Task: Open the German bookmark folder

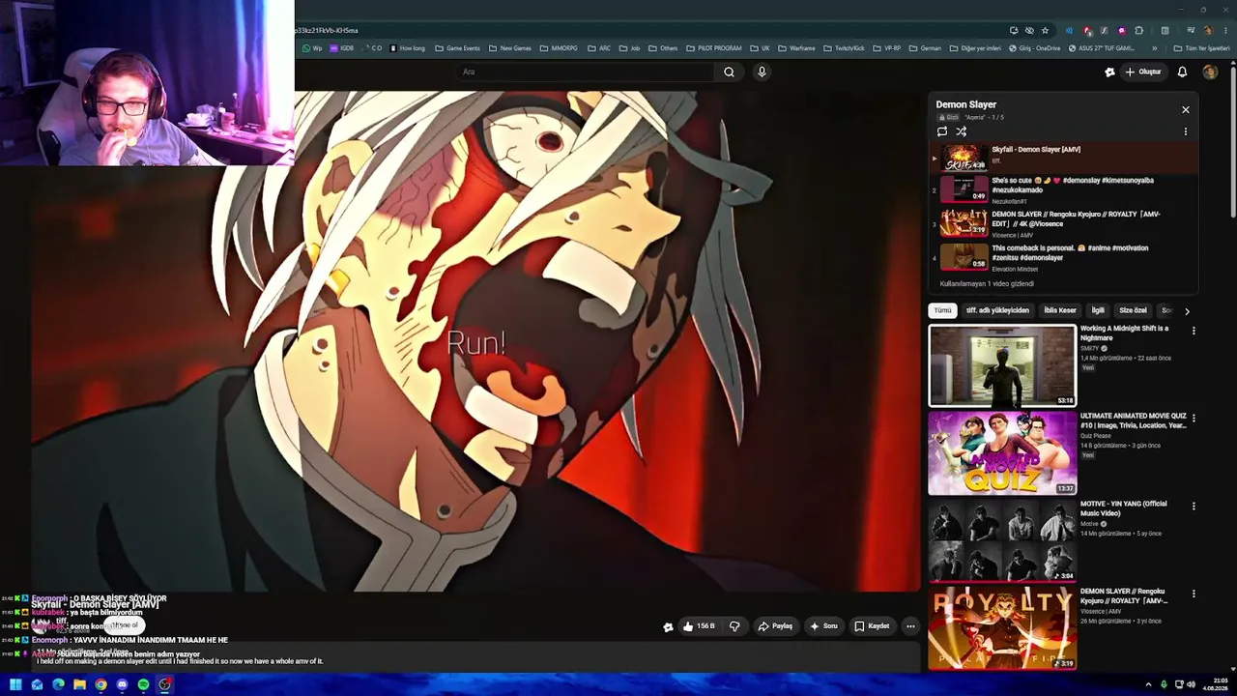Action: point(925,48)
